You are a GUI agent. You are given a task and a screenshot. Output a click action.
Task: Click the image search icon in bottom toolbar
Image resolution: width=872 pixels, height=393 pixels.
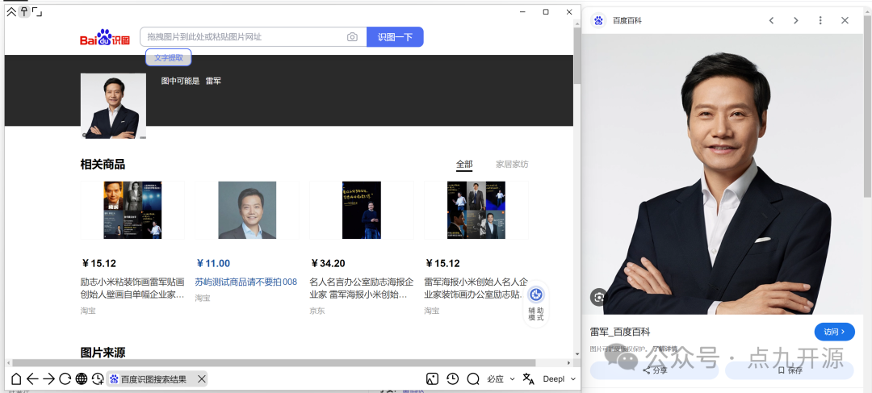coord(432,379)
